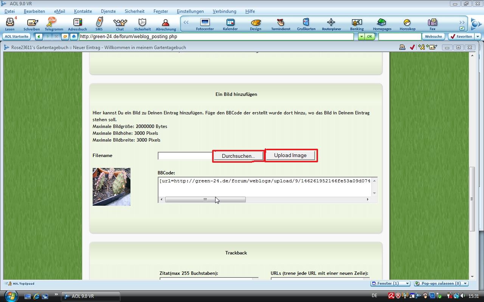Open the Fenster (1) dropdown
Image resolution: width=484 pixels, height=302 pixels.
tap(407, 284)
